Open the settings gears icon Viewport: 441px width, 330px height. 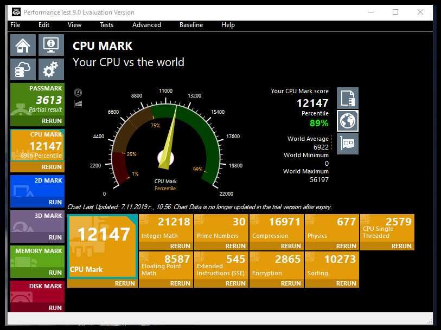click(51, 69)
